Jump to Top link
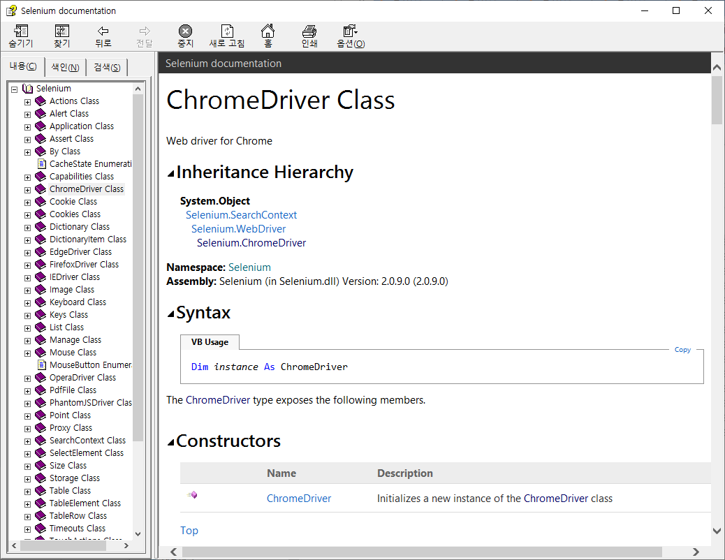The height and width of the screenshot is (560, 725). 189,531
